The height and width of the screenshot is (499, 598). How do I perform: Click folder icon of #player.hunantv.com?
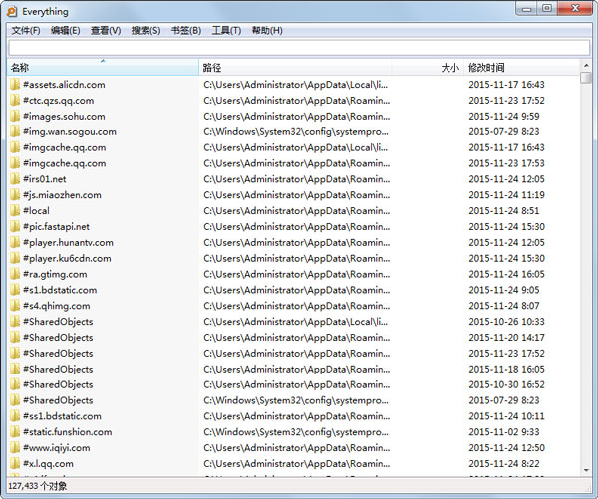click(15, 242)
